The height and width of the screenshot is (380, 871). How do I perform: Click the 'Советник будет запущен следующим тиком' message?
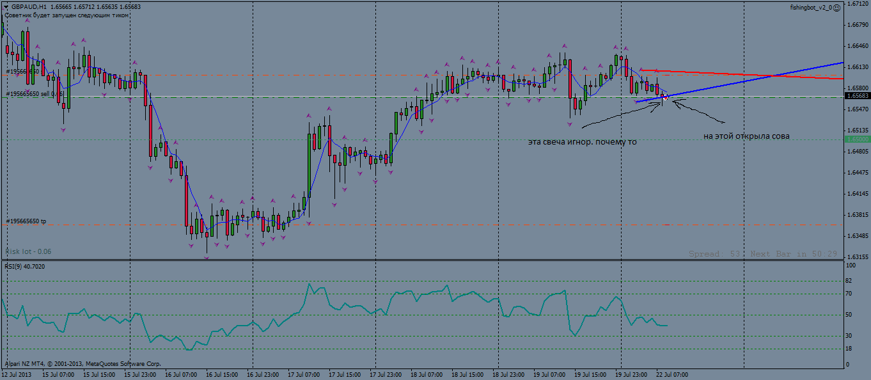coord(66,15)
